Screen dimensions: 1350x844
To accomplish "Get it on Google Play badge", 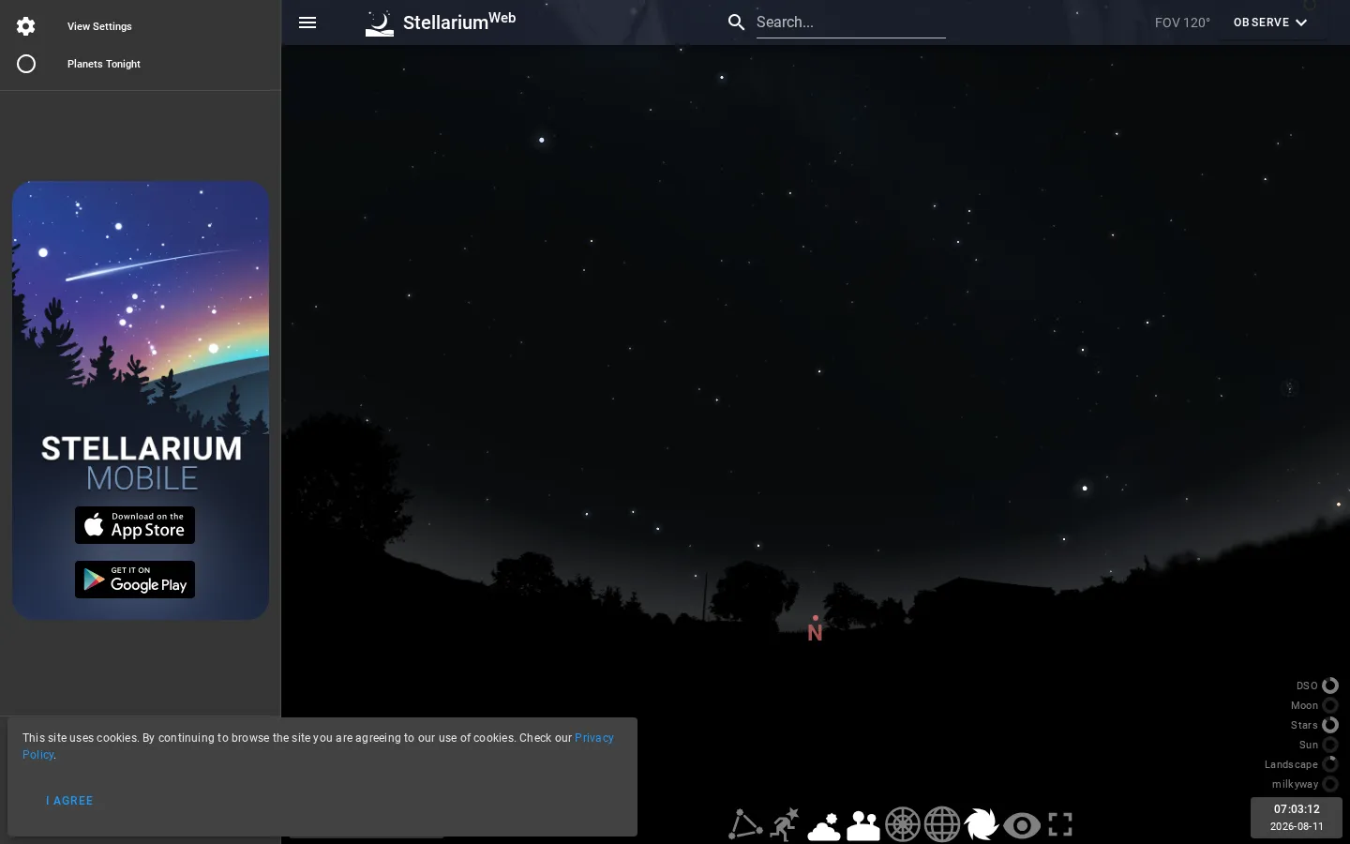I will click(135, 580).
